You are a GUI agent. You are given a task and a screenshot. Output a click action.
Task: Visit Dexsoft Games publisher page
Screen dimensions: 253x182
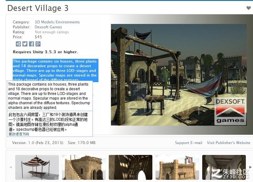pos(48,27)
